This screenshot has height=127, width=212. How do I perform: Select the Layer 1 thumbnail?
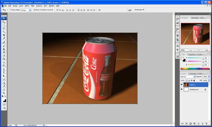coord(186,85)
